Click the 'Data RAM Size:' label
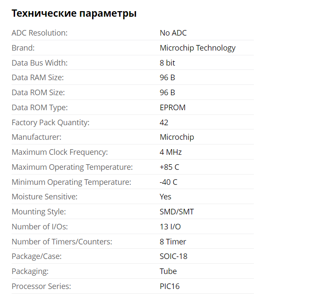Image resolution: width=322 pixels, height=295 pixels. (37, 78)
